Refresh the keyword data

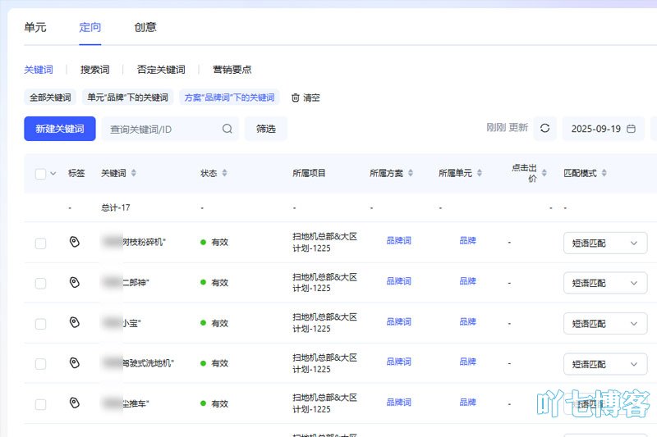coord(544,129)
